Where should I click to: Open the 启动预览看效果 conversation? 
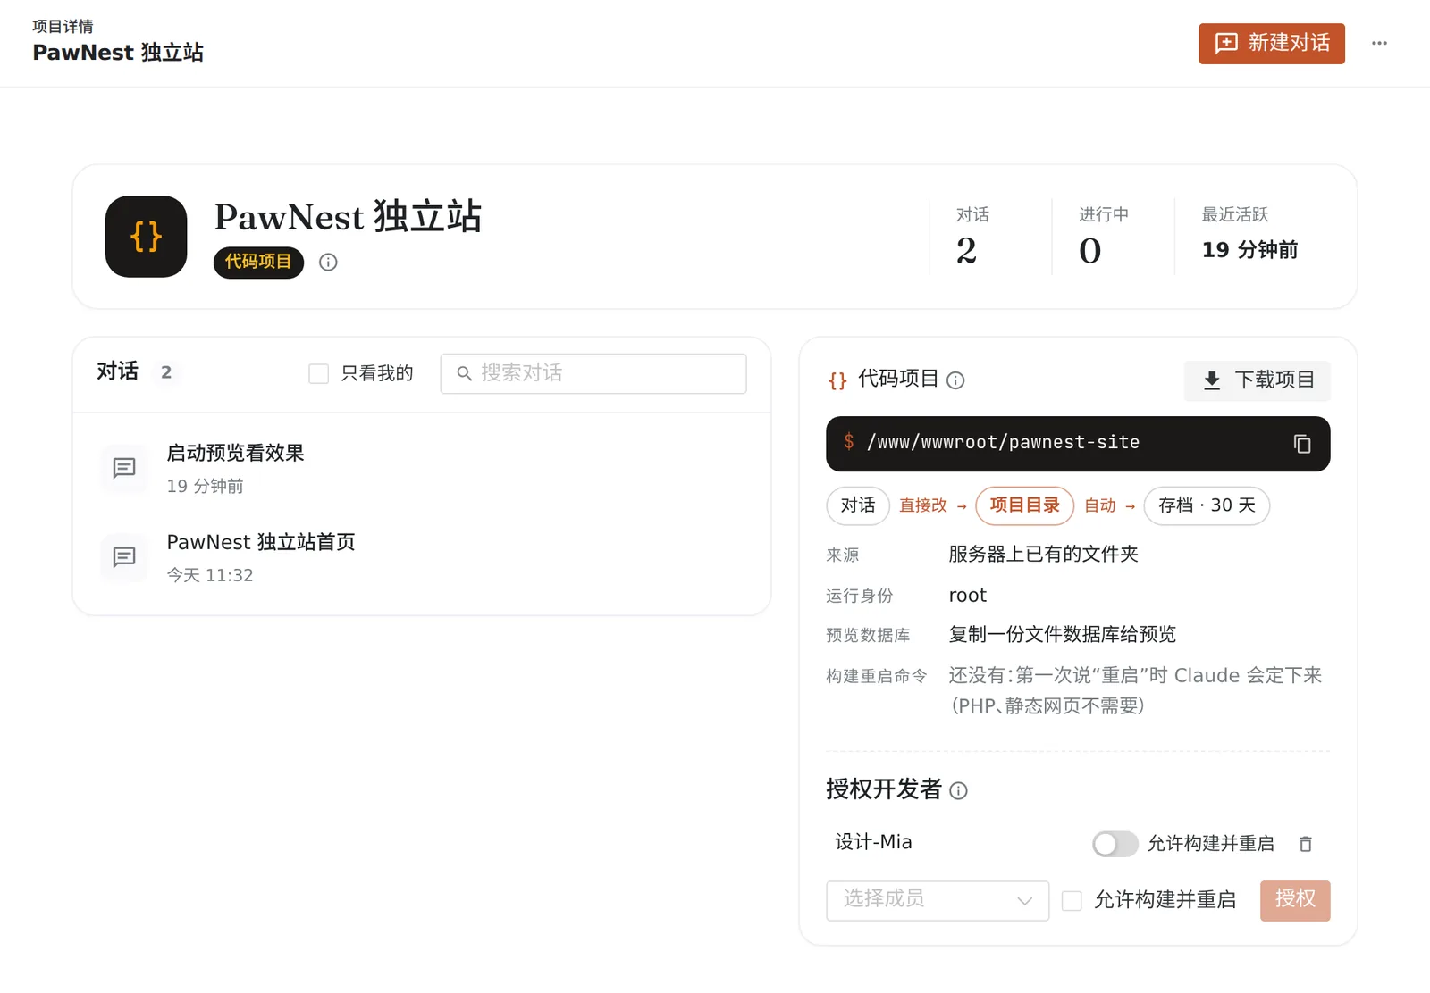coord(422,468)
